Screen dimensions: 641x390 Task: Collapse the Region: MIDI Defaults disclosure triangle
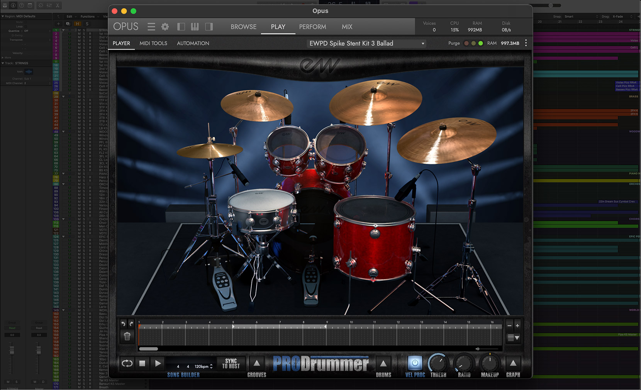(x=3, y=16)
